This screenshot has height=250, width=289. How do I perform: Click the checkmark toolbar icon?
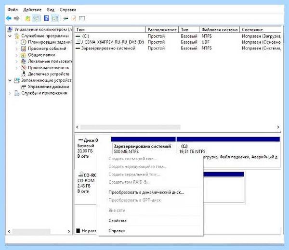coord(74,18)
